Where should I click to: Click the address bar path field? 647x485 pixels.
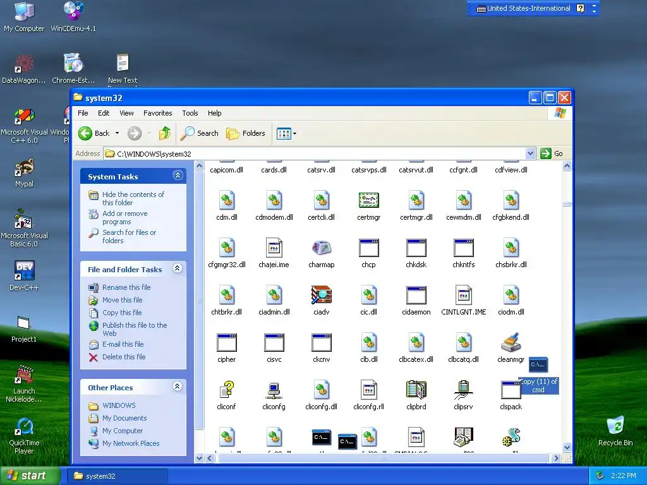coord(315,154)
